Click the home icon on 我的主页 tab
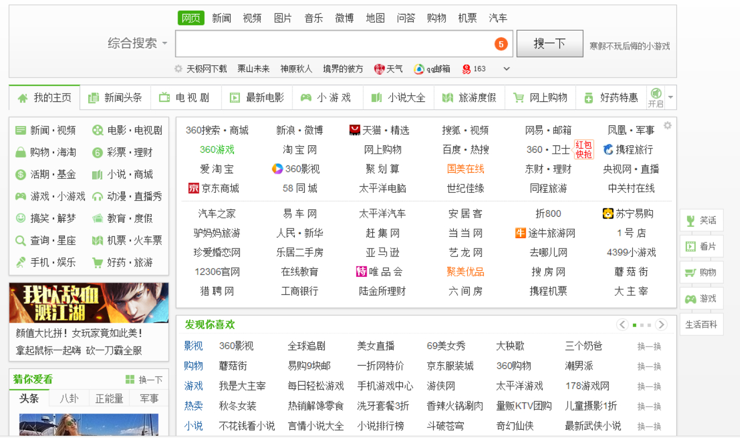Screen dimensions: 740x438 (x=22, y=98)
